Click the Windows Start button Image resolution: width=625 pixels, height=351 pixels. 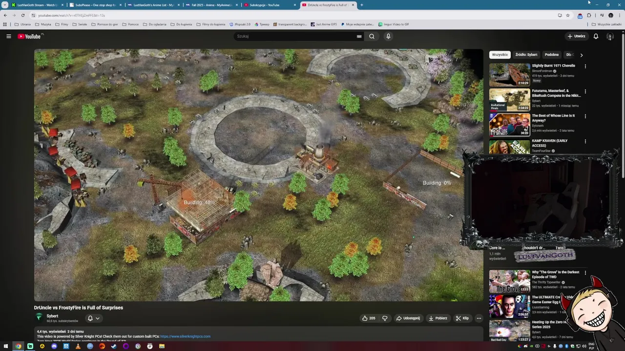point(6,346)
